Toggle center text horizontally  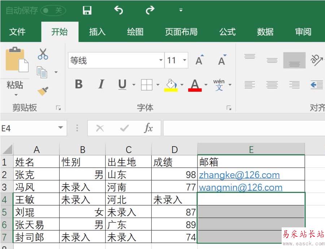tap(272, 85)
